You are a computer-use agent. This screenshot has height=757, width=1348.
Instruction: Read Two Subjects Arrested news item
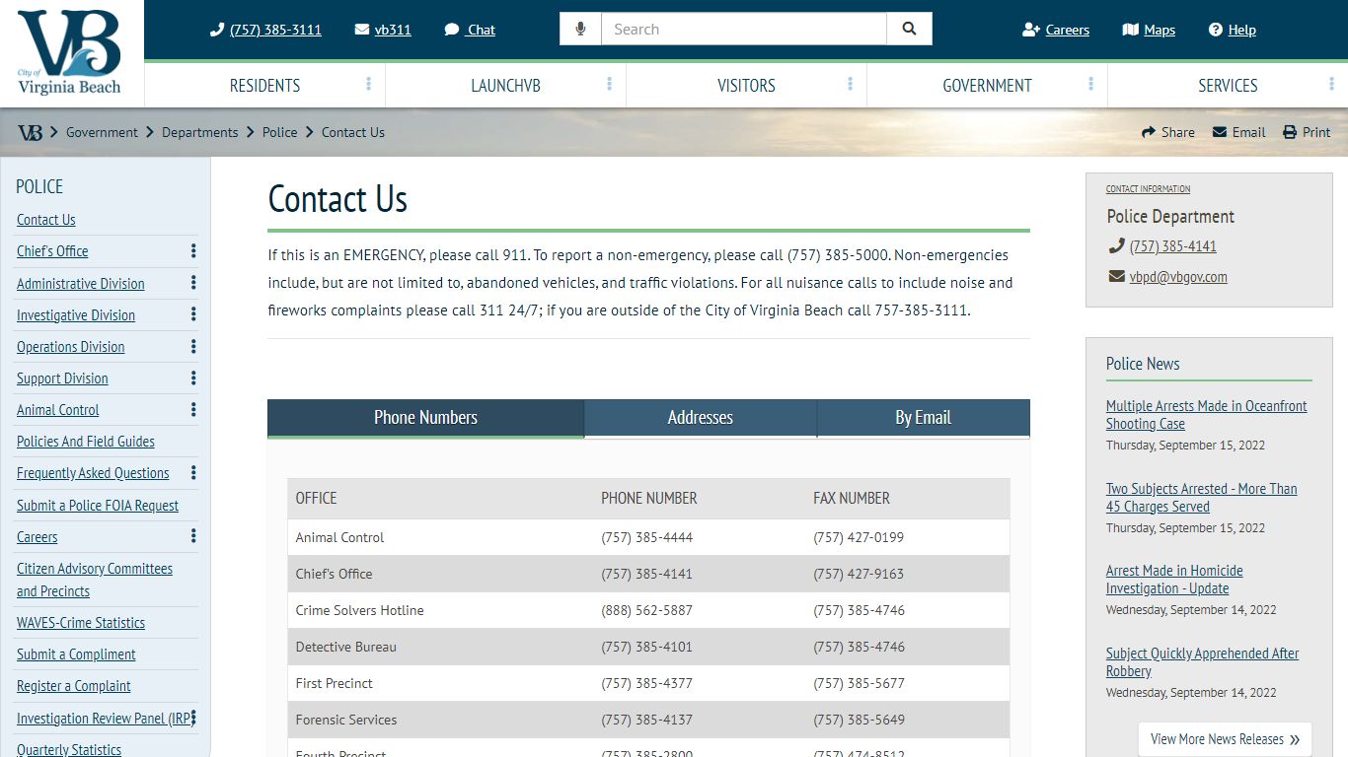click(1202, 498)
